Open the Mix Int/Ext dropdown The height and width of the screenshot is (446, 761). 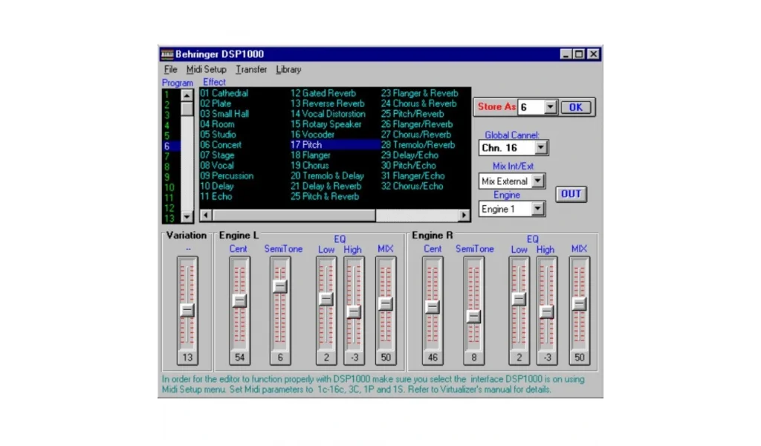537,181
